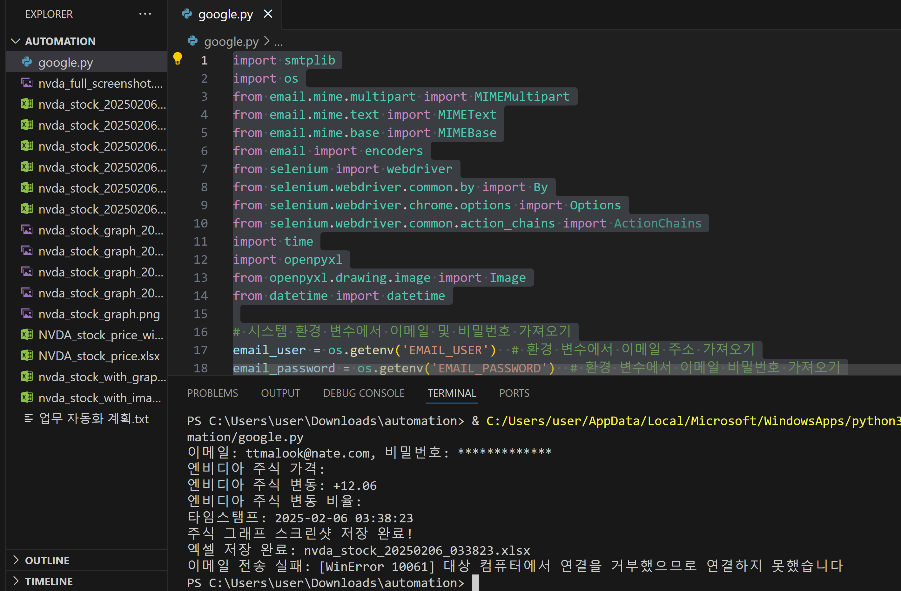This screenshot has width=901, height=591.
Task: Click line number 18 in the gutter
Action: [x=201, y=368]
